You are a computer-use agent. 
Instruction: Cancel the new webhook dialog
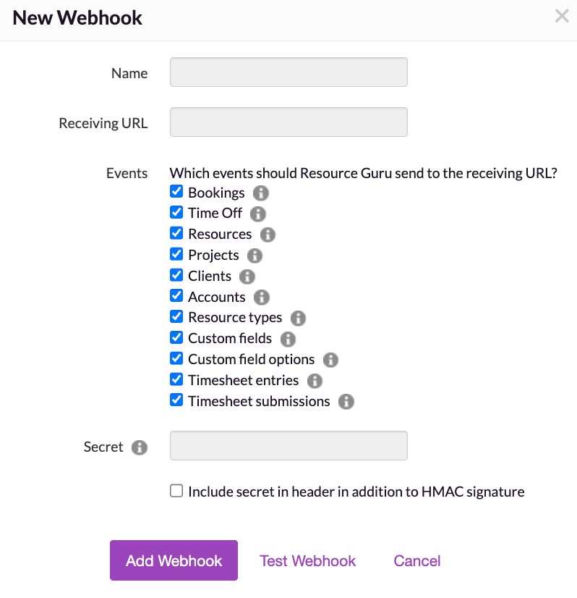[x=417, y=561]
